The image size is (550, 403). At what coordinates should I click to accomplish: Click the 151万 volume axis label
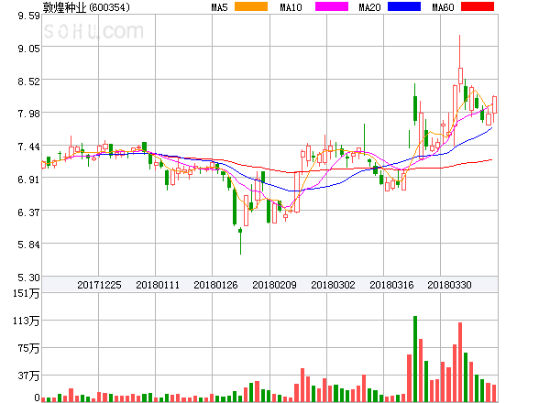point(27,293)
